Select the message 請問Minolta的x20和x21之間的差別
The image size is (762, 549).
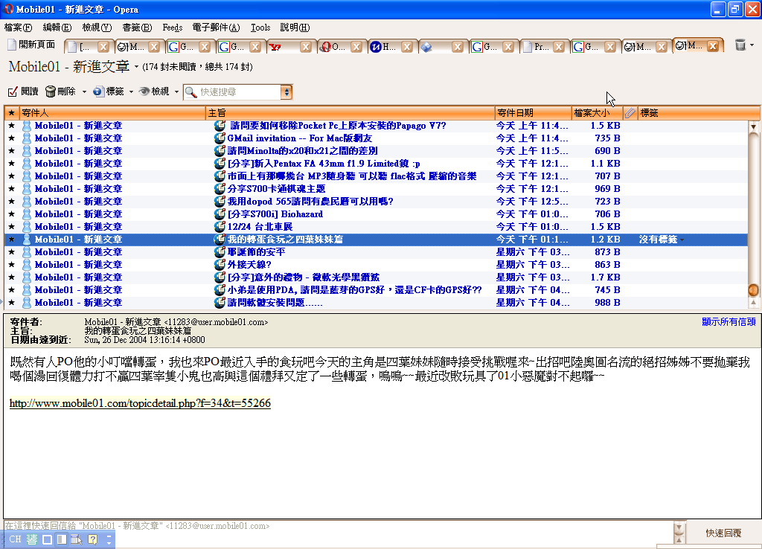376,150
